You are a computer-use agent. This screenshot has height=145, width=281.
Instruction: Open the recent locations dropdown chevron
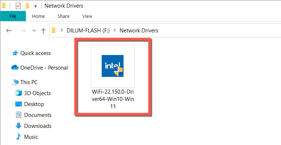[34, 31]
